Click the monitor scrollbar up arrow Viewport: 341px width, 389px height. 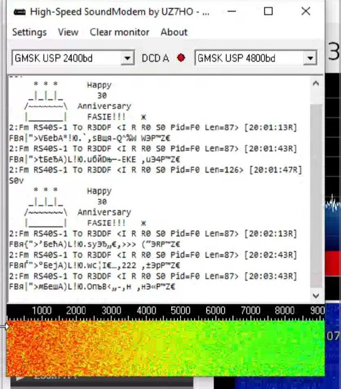(316, 84)
